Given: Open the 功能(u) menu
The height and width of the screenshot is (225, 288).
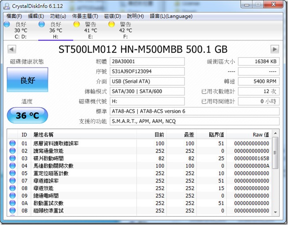Looking at the screenshot, I should [58, 16].
